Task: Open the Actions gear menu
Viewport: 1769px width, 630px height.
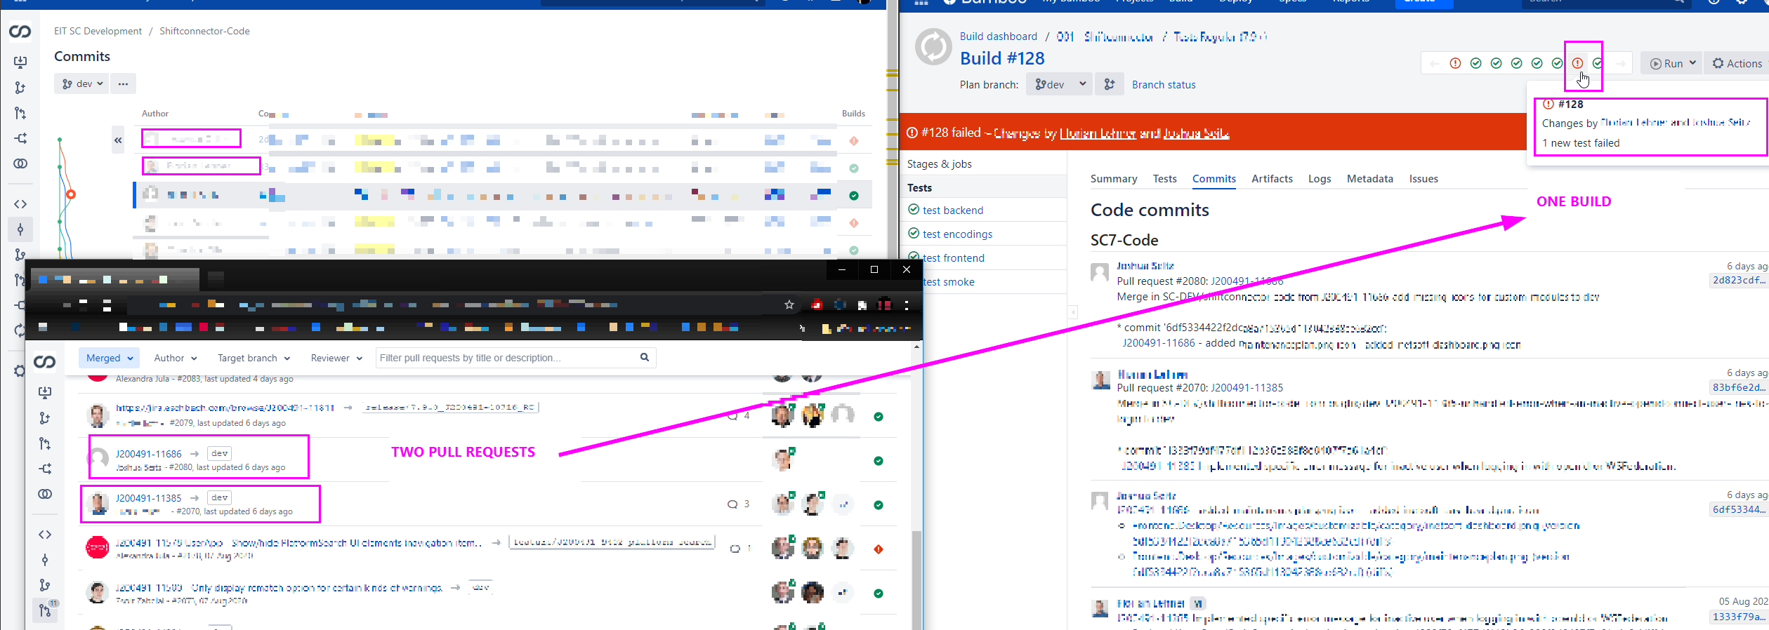Action: click(x=1736, y=63)
